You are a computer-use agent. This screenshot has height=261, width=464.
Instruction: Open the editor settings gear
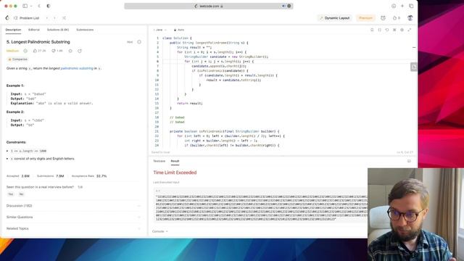402,30
